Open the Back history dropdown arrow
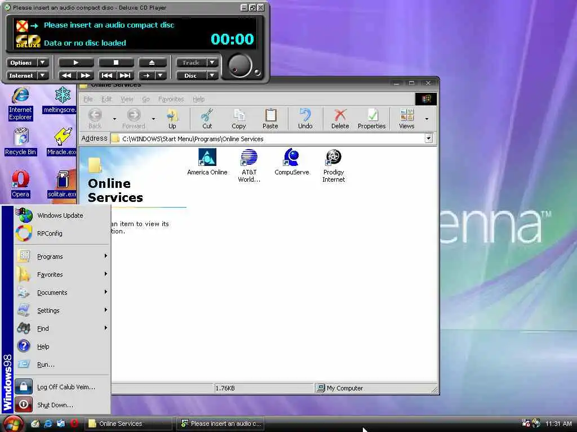The image size is (577, 432). point(114,119)
